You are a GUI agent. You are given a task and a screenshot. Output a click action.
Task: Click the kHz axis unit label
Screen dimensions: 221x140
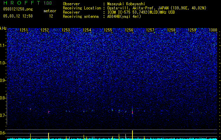coord(3,28)
